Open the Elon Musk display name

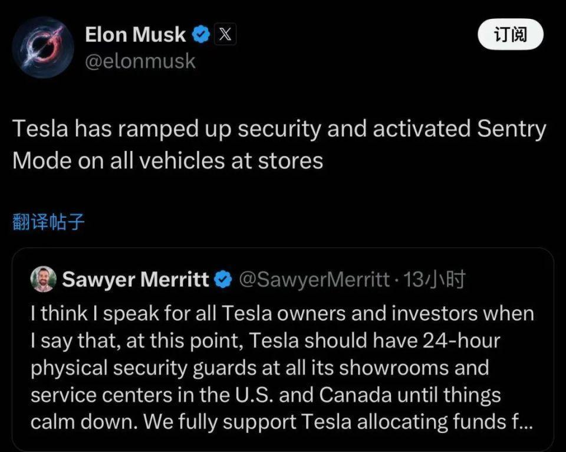point(135,35)
